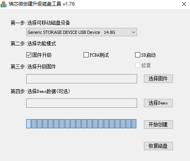Click the app icon in the title bar
The image size is (190, 161).
[4, 4]
